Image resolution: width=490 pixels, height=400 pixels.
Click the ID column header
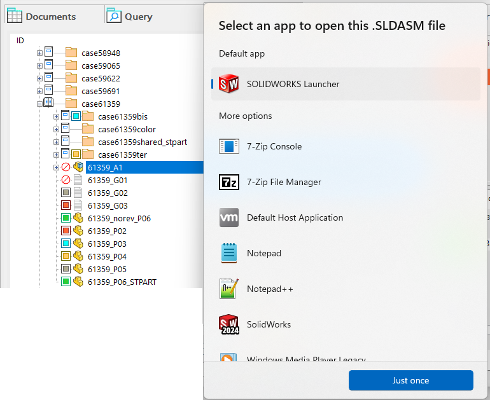pos(20,40)
